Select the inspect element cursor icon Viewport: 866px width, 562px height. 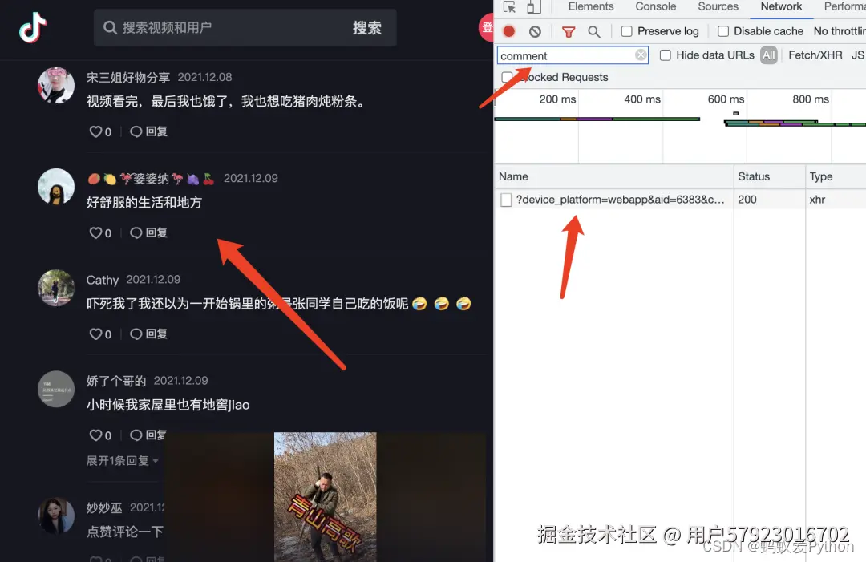pos(510,6)
